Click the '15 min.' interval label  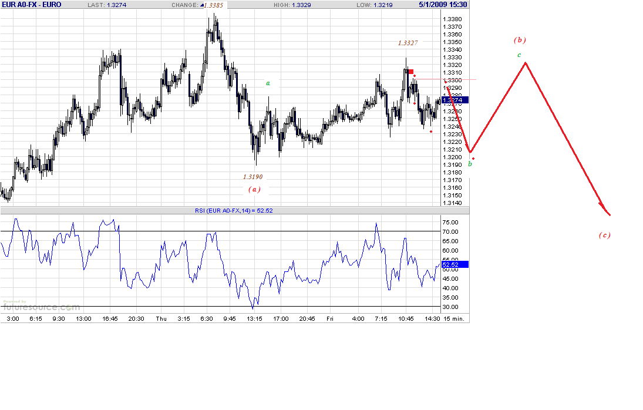454,318
